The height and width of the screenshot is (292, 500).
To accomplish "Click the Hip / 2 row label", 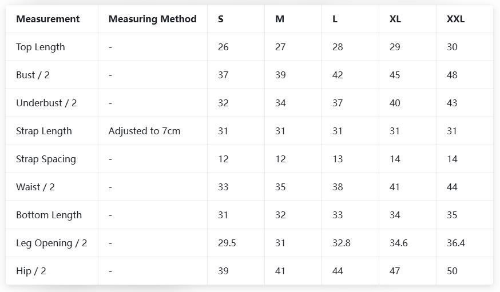I will pos(31,271).
